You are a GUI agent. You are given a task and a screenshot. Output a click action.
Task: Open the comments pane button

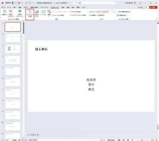[146, 7]
